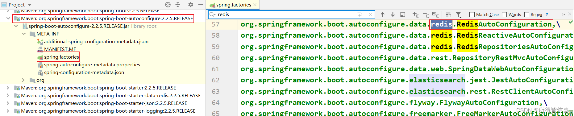
Task: Collapse the spring-boot-autoconfigure-2.2.5.RELEASE.jar node
Action: (16, 26)
